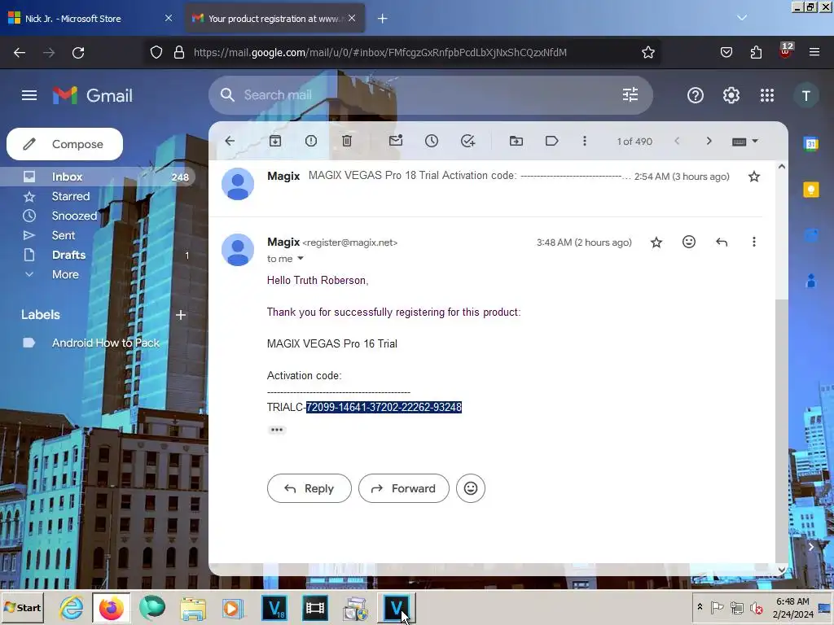The height and width of the screenshot is (625, 834).
Task: Star the 3:48 AM Magix message
Action: pyautogui.click(x=656, y=243)
